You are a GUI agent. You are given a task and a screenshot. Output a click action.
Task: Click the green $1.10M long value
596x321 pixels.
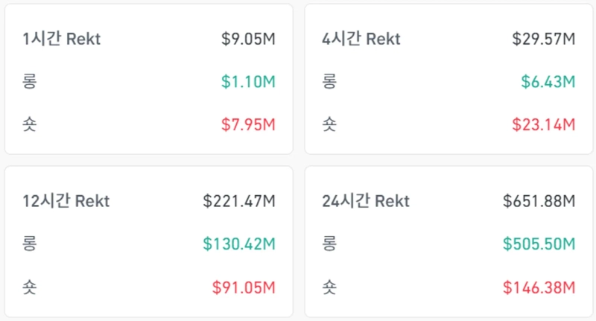(x=248, y=81)
